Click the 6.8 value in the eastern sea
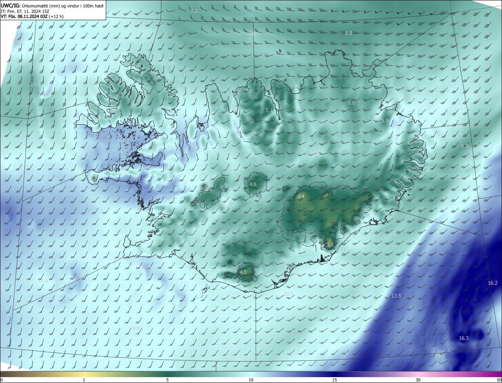The height and width of the screenshot is (383, 502). pyautogui.click(x=465, y=146)
